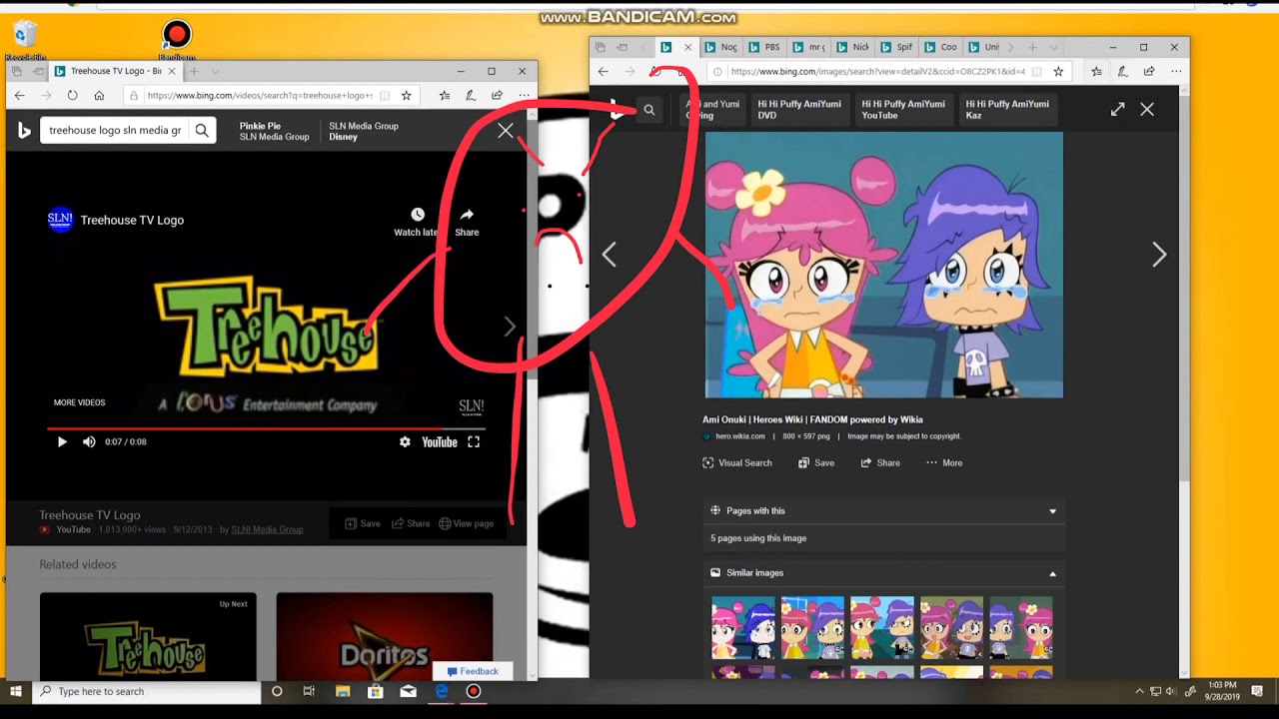This screenshot has width=1279, height=719.
Task: Select 'Hi Hi Puffy AmiYumi Kaz' chip
Action: pyautogui.click(x=1007, y=109)
